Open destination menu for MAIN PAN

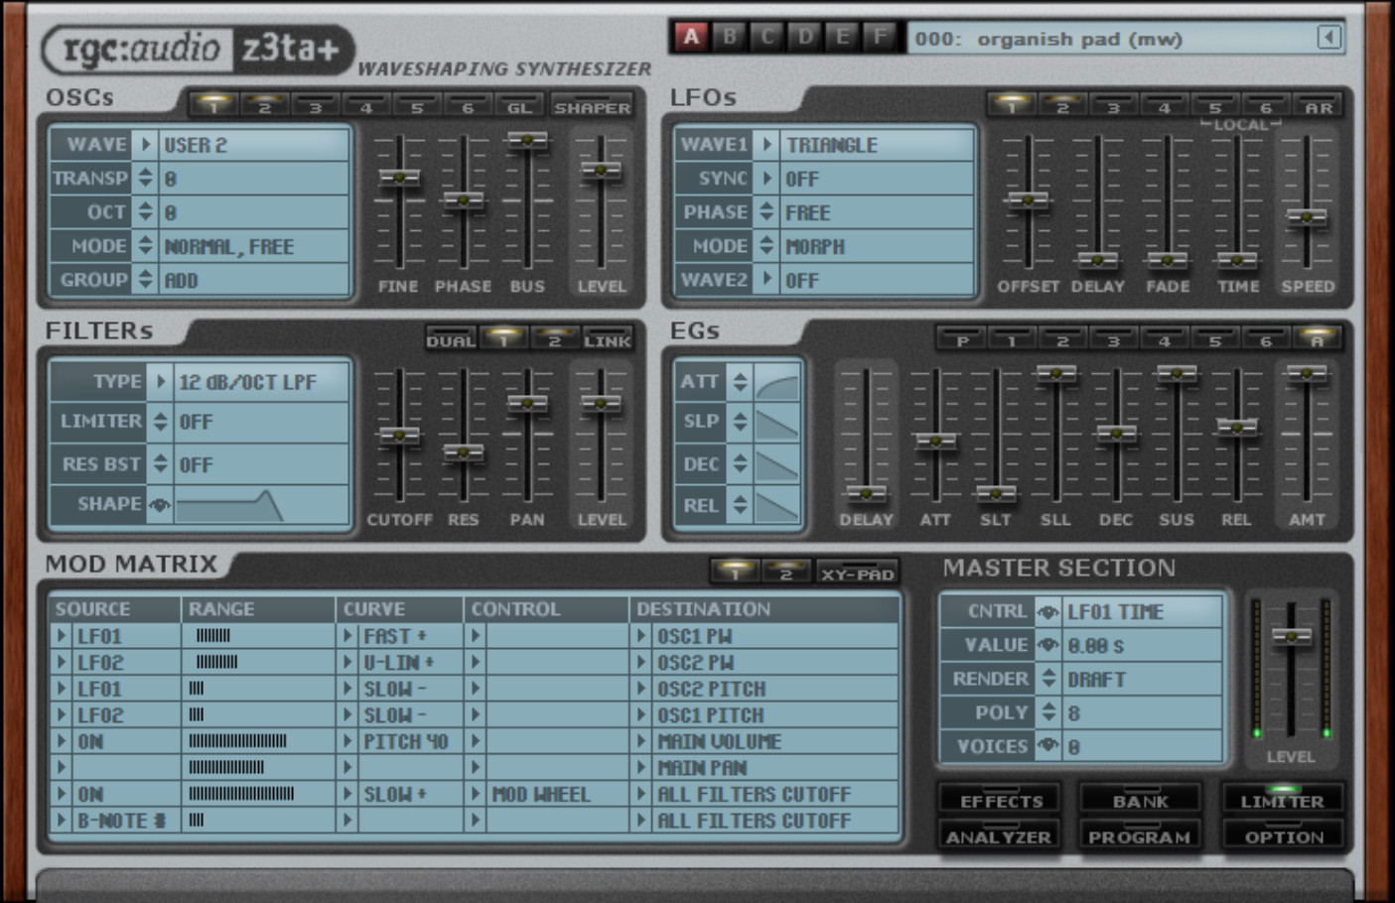click(x=641, y=767)
